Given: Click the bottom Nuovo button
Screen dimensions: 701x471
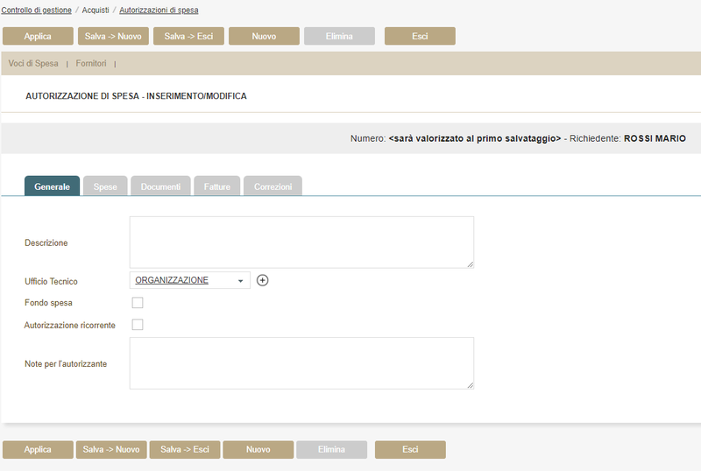Looking at the screenshot, I should [x=258, y=449].
